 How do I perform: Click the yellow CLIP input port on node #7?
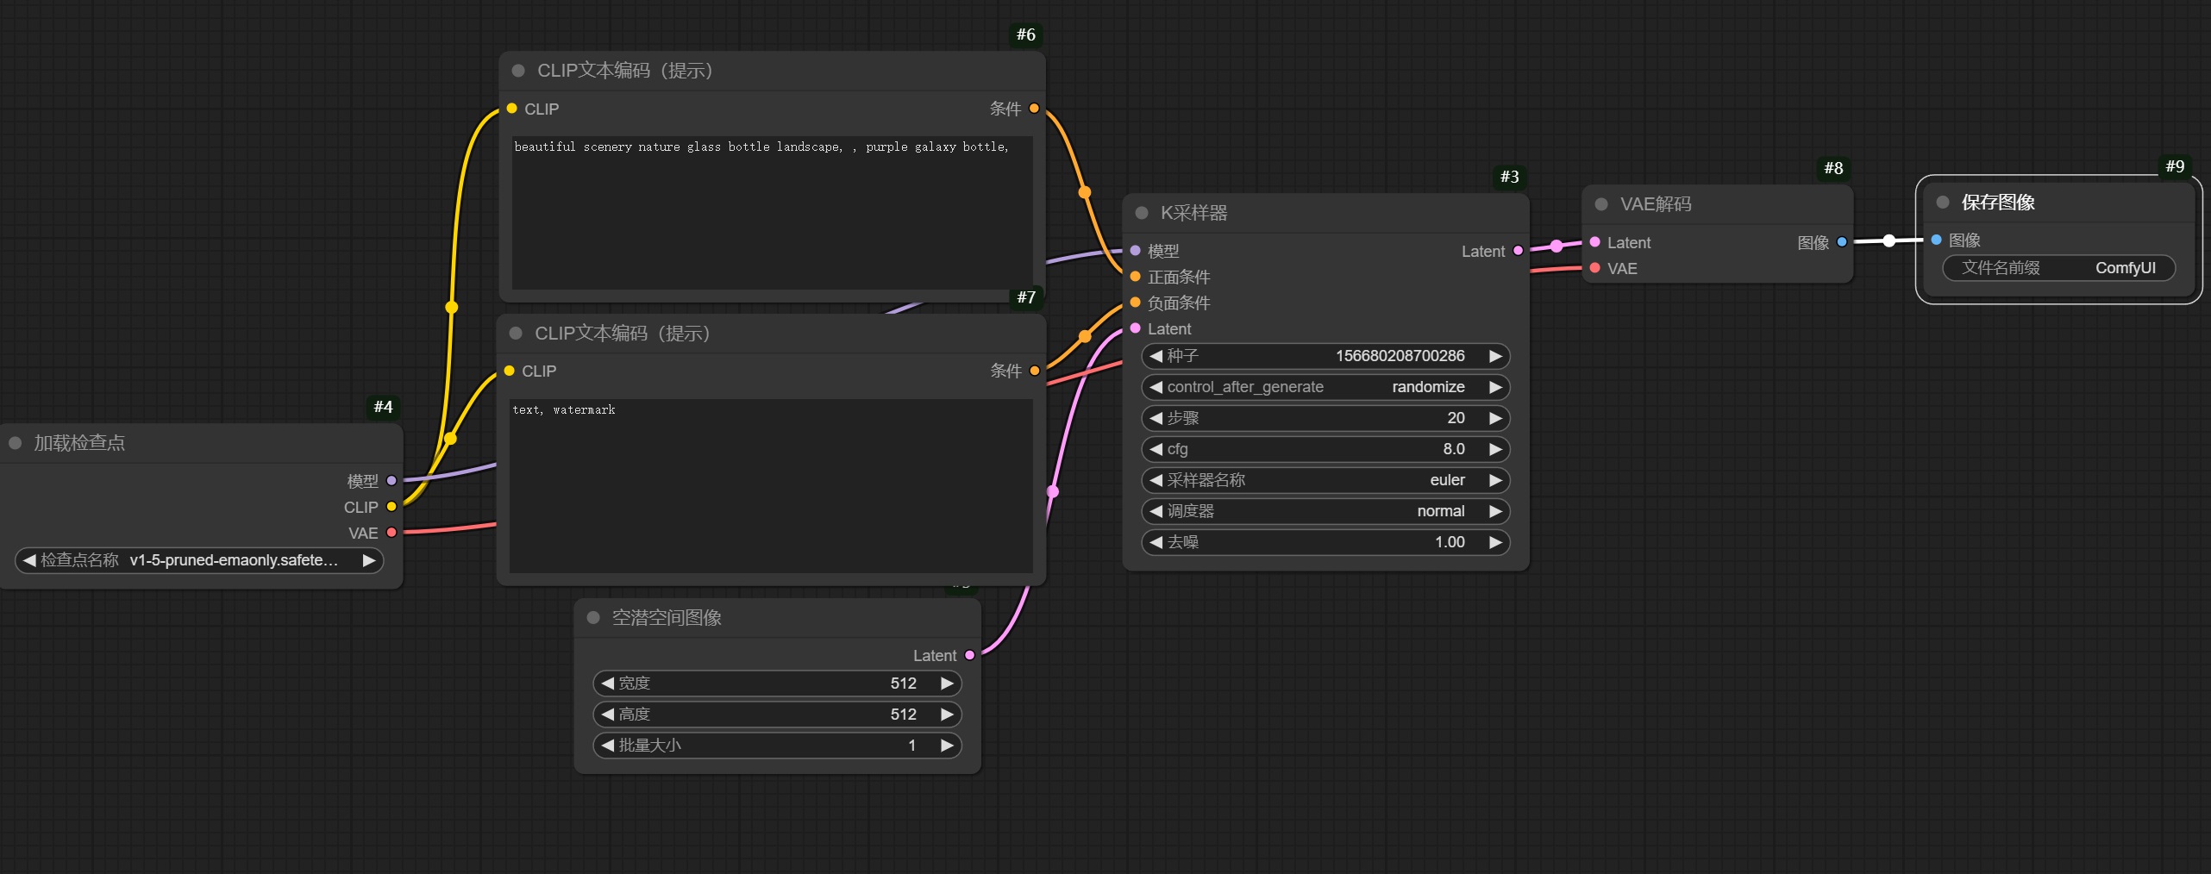510,371
